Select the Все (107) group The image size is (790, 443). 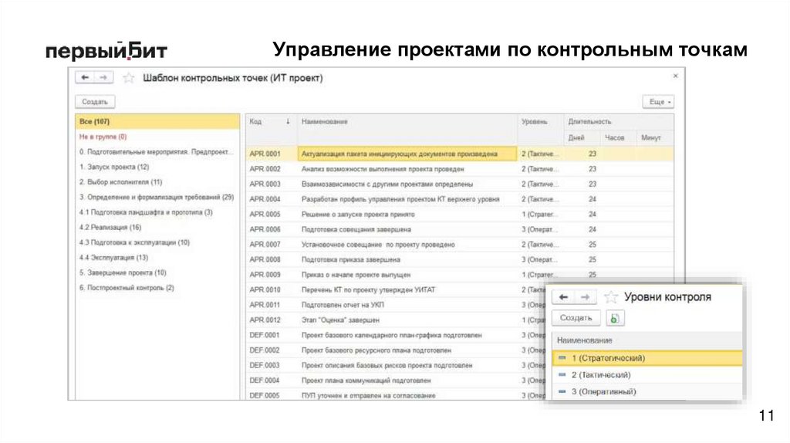point(157,121)
